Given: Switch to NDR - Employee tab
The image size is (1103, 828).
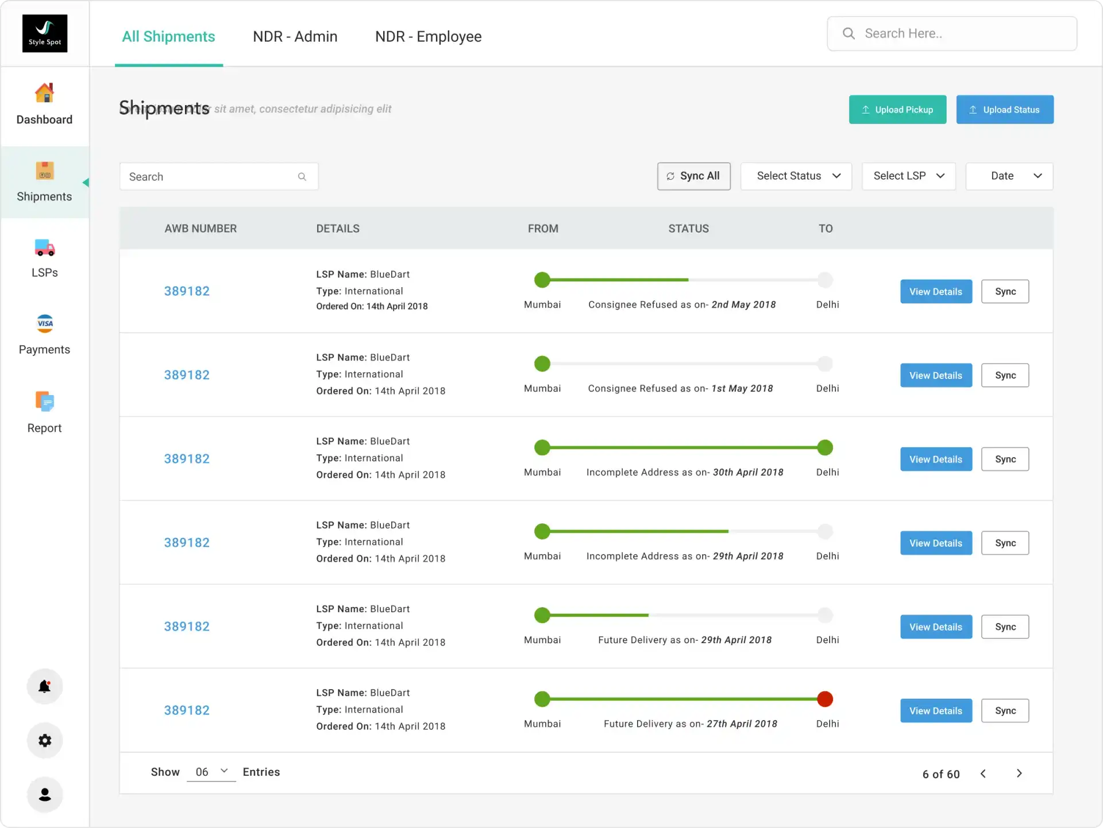Looking at the screenshot, I should tap(428, 37).
